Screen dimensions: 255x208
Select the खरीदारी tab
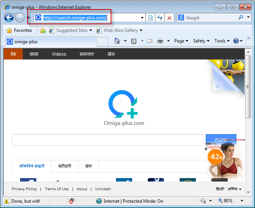[x=65, y=166]
